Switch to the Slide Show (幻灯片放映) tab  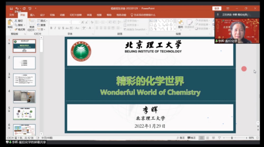coord(76,15)
